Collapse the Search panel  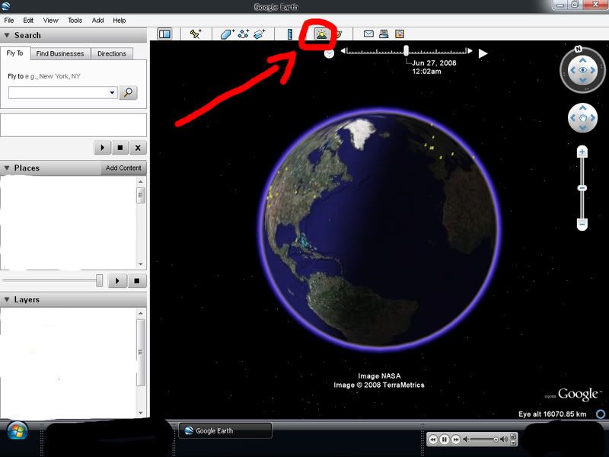(x=7, y=35)
